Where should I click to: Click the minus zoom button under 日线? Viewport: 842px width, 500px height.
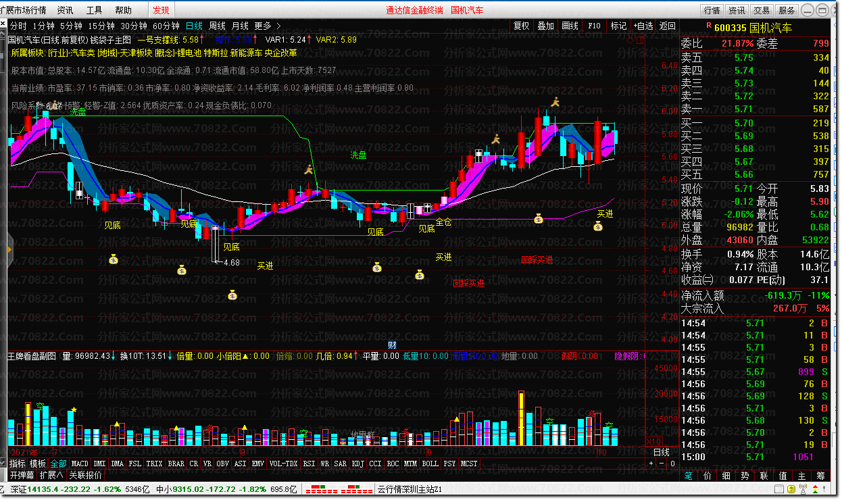(x=662, y=464)
